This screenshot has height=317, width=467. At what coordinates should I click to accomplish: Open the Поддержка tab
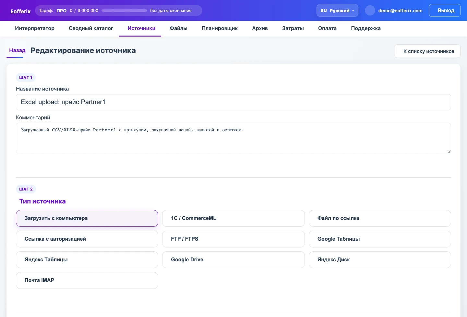coord(366,28)
